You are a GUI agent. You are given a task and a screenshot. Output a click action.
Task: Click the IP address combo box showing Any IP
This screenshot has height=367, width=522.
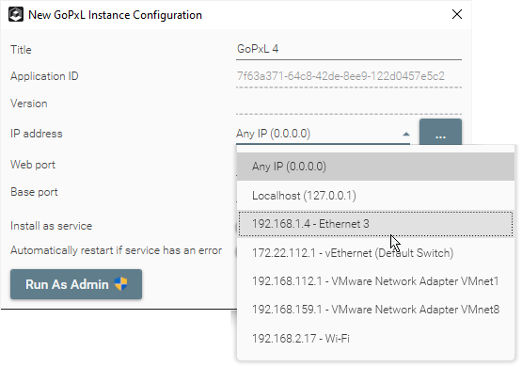tap(323, 134)
